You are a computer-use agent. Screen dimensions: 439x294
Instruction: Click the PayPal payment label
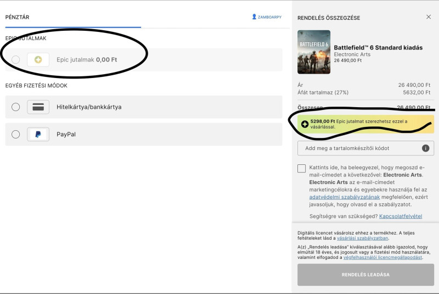pyautogui.click(x=66, y=134)
